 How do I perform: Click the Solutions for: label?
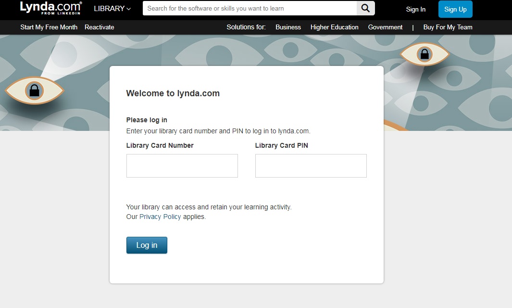pos(246,27)
